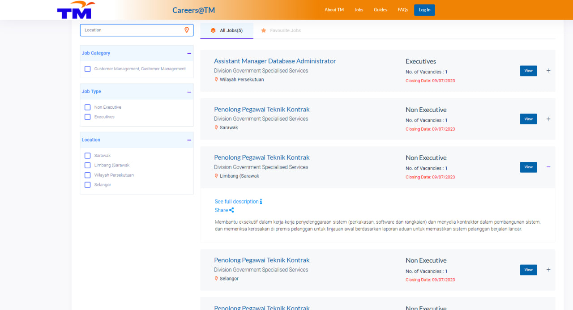The height and width of the screenshot is (310, 573).
Task: Open the About TM menu
Action: tap(334, 10)
